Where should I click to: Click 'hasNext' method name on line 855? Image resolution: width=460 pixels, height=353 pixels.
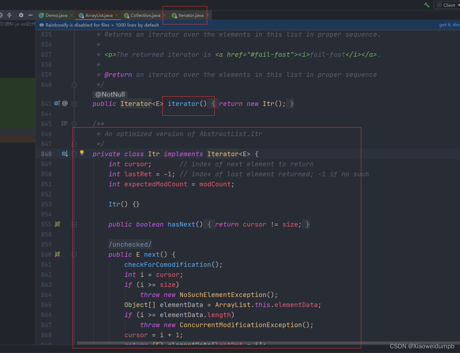click(181, 224)
